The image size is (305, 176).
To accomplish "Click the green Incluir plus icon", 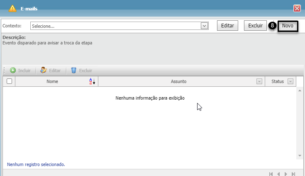I will coord(13,70).
